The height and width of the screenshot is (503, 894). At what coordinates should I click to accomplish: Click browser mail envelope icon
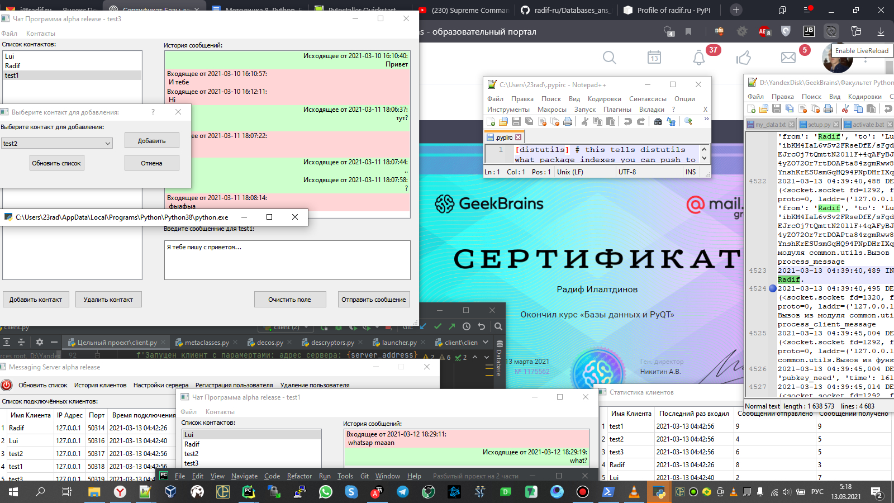788,58
